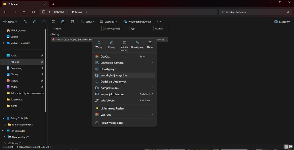Click the up-arrow parent folder icon
This screenshot has height=150, width=294.
click(24, 12)
